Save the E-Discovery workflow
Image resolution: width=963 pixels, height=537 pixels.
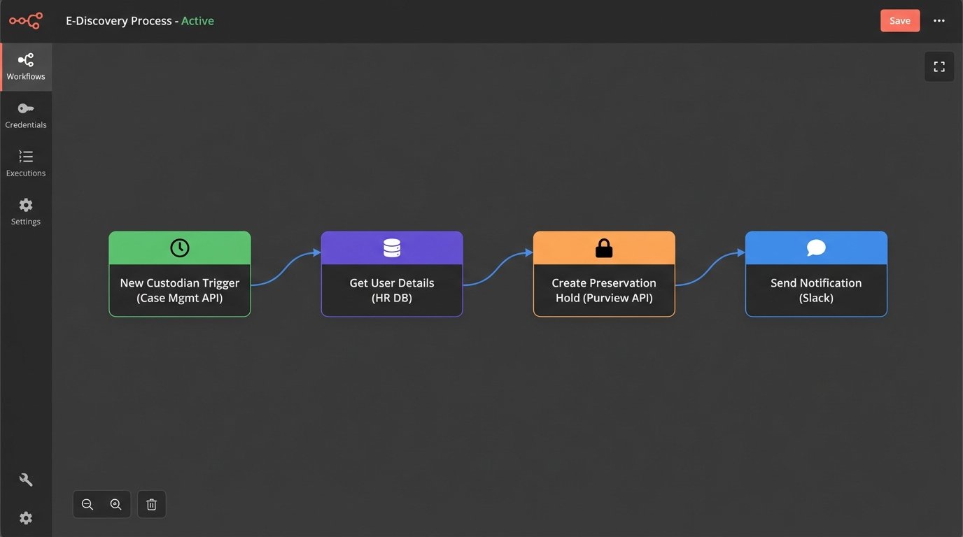pos(900,20)
